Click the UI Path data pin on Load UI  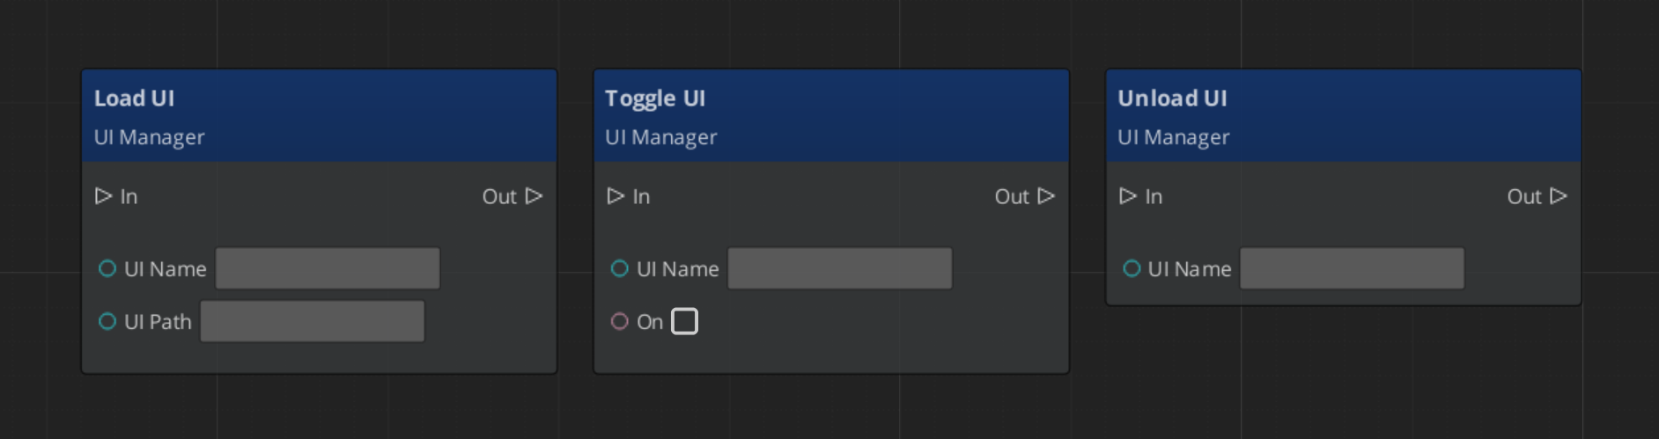(107, 321)
